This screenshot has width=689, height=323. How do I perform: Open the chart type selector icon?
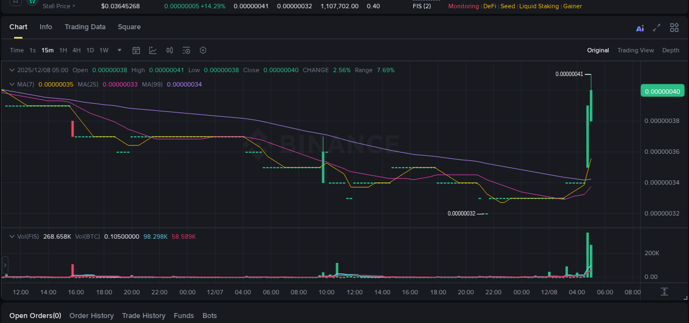(x=153, y=50)
